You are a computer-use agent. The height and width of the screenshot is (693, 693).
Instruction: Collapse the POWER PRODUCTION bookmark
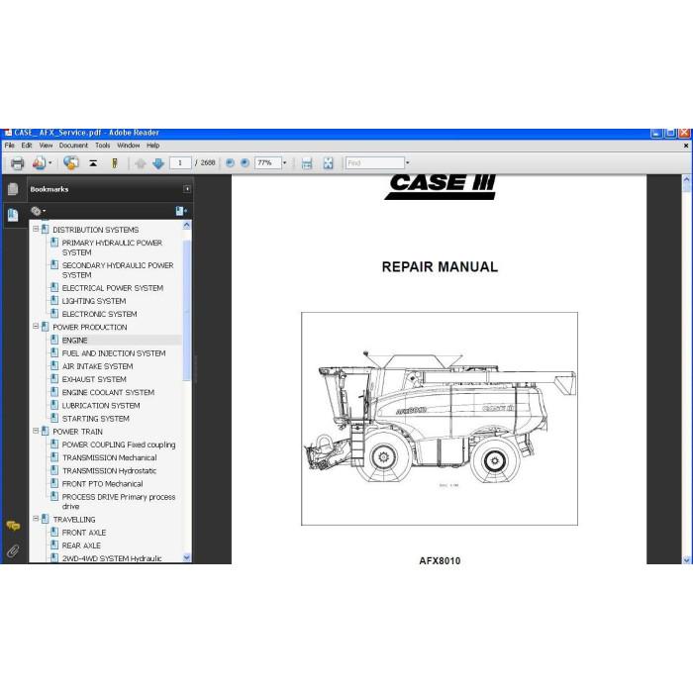pos(36,326)
